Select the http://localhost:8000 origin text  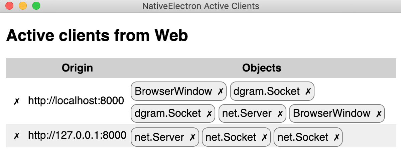click(x=76, y=101)
